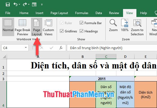Click the Form icon in quick access toolbar
This screenshot has width=157, height=108.
coord(34,5)
